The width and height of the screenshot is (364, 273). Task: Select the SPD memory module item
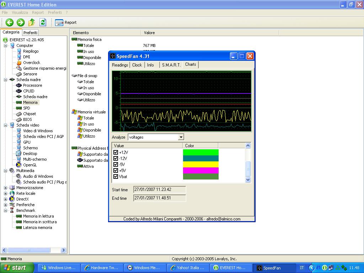tap(26, 108)
